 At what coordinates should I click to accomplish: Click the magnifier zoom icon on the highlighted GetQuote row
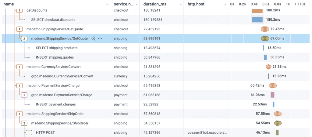click(94, 39)
